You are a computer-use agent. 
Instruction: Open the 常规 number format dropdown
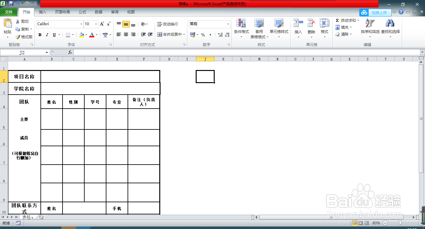pos(228,24)
